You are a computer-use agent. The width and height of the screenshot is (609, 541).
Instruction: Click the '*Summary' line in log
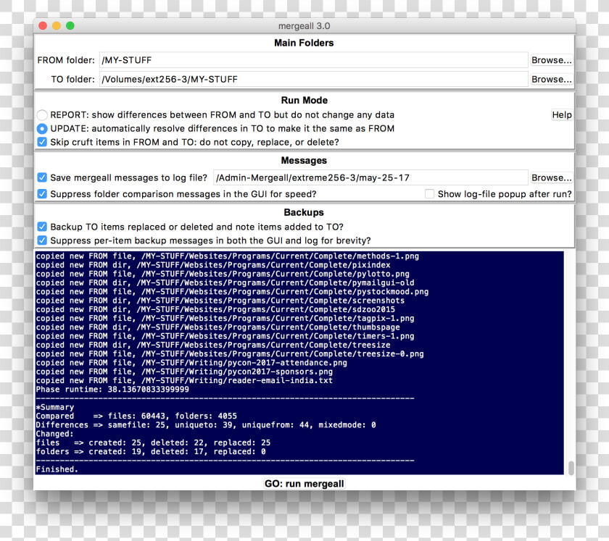point(55,407)
